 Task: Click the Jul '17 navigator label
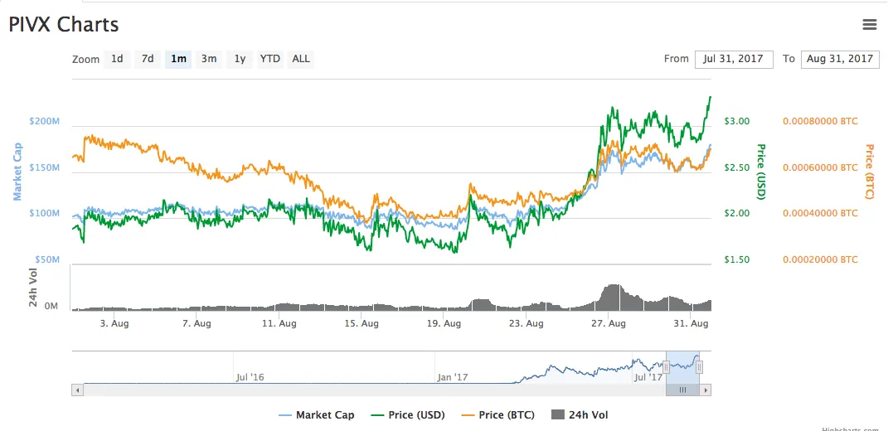(x=649, y=376)
